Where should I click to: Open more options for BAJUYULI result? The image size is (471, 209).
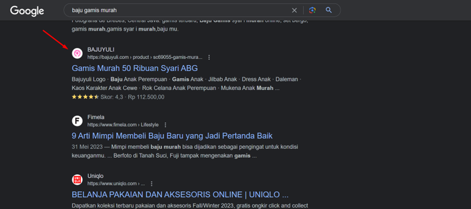click(209, 57)
